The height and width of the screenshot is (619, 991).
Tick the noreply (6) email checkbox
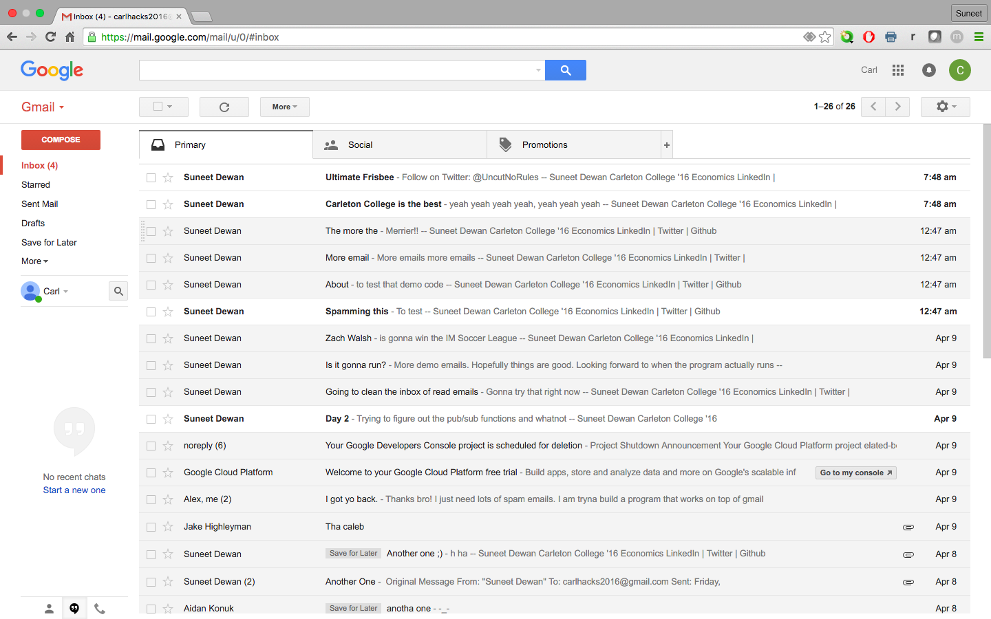[x=151, y=446]
